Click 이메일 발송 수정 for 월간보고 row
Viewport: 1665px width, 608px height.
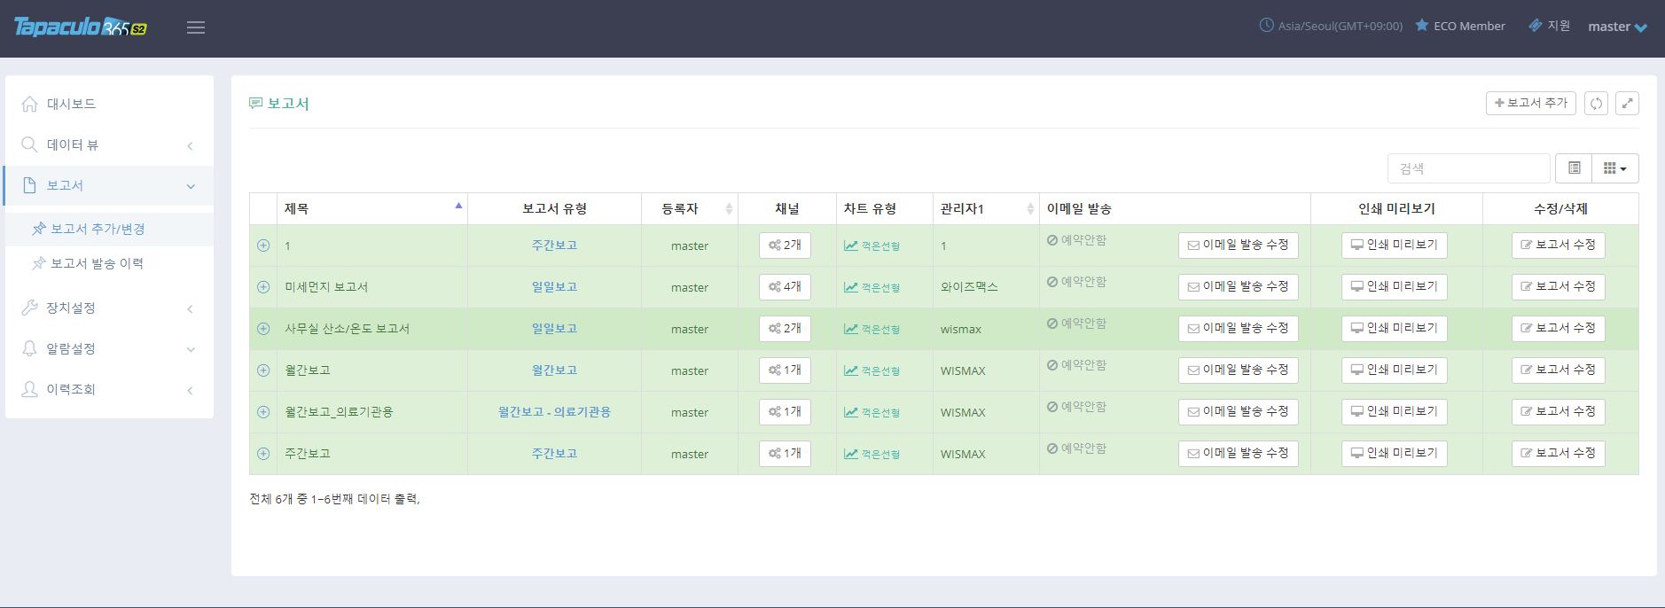(x=1238, y=370)
